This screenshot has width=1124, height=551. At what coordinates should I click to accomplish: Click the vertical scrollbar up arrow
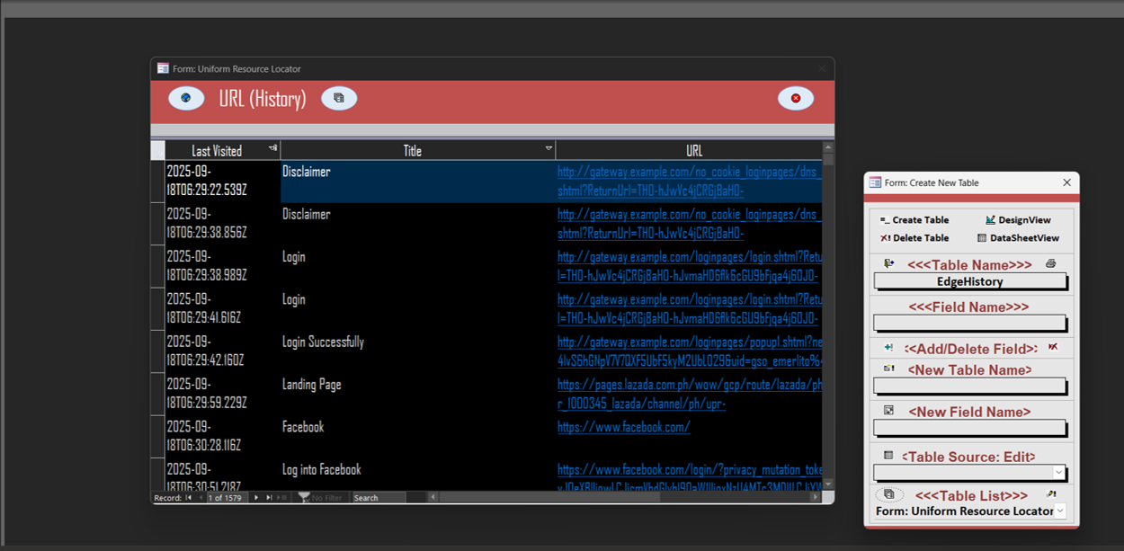click(828, 147)
